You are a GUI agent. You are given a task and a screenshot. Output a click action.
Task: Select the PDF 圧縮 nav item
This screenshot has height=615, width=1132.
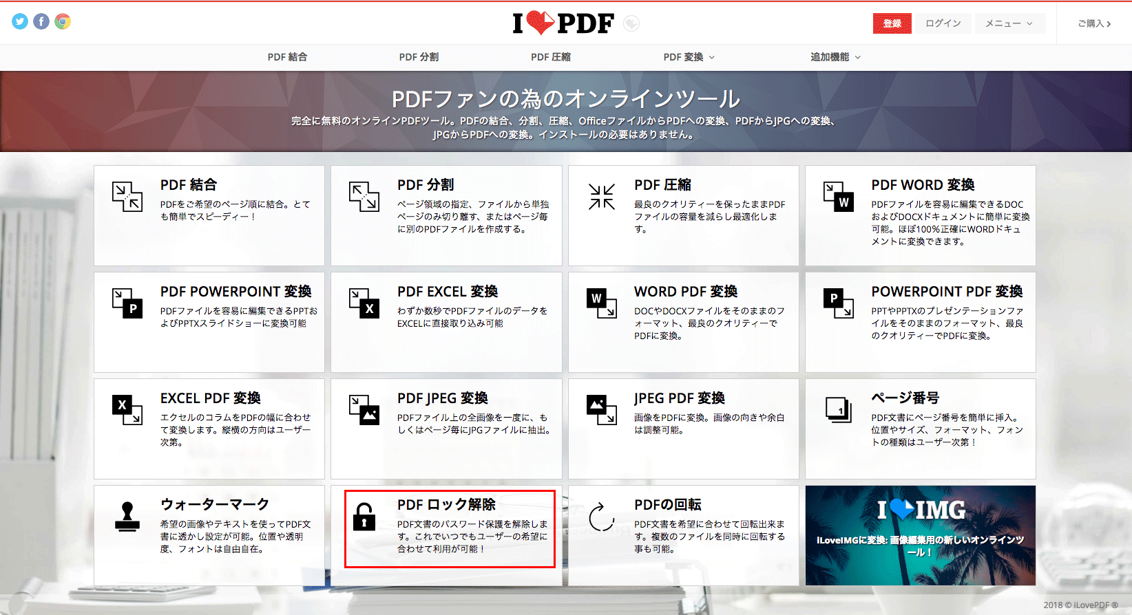pyautogui.click(x=551, y=57)
